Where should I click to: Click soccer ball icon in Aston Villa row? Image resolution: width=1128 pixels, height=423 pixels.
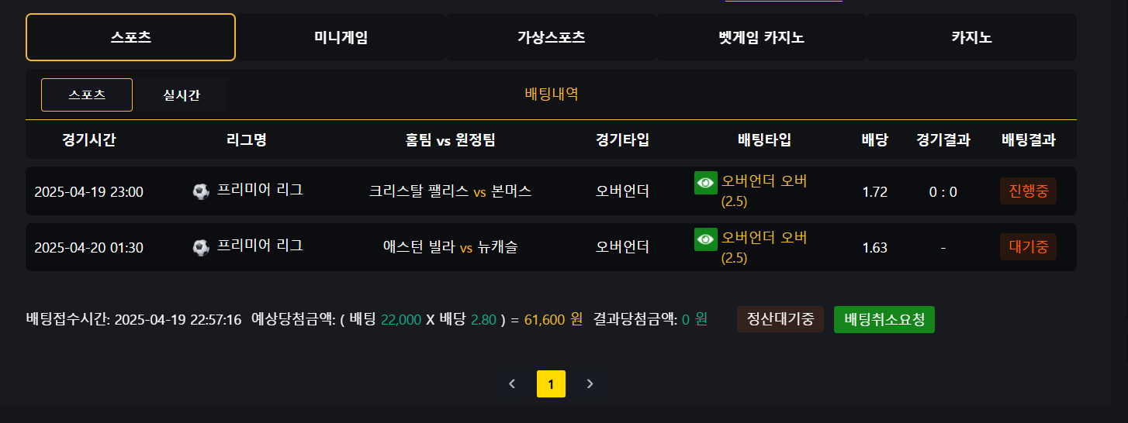click(x=201, y=247)
